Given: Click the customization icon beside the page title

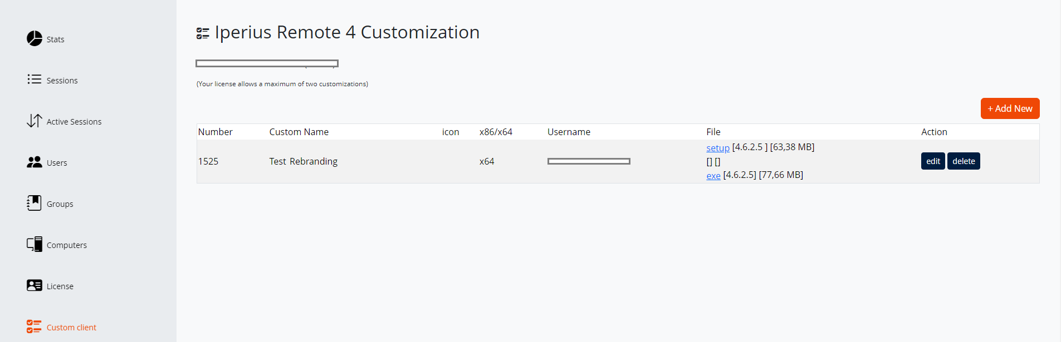Looking at the screenshot, I should [x=202, y=32].
